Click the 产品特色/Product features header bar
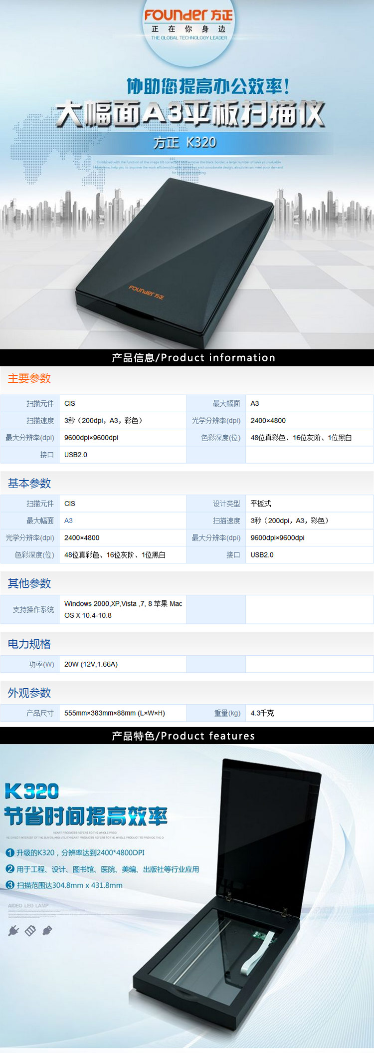 pos(187,736)
